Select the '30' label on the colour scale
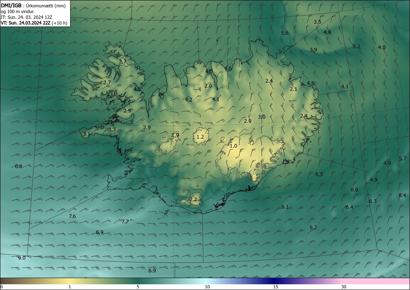 tap(344, 287)
